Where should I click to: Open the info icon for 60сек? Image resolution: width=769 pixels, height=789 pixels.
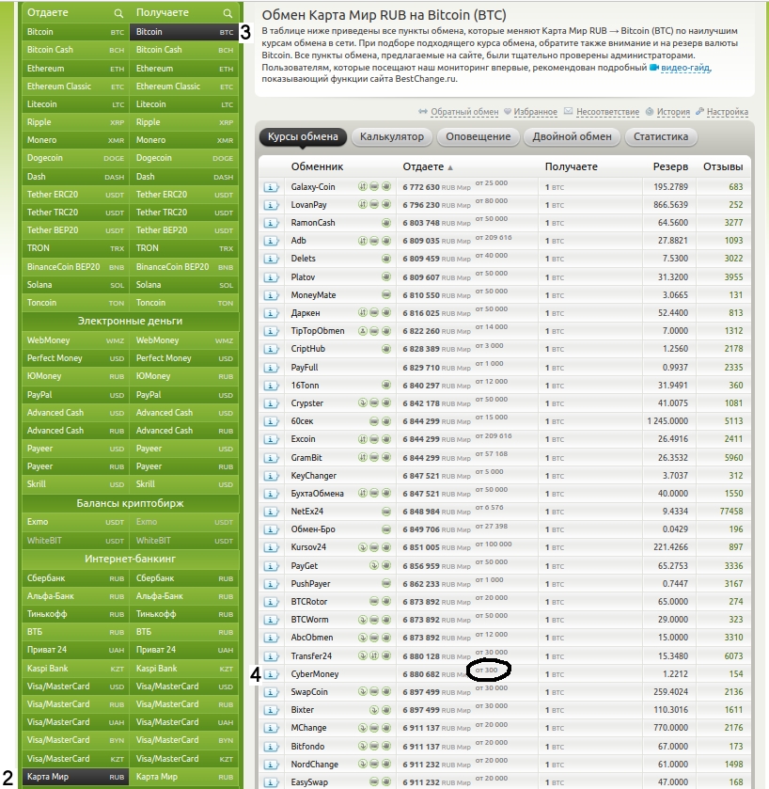[x=271, y=421]
